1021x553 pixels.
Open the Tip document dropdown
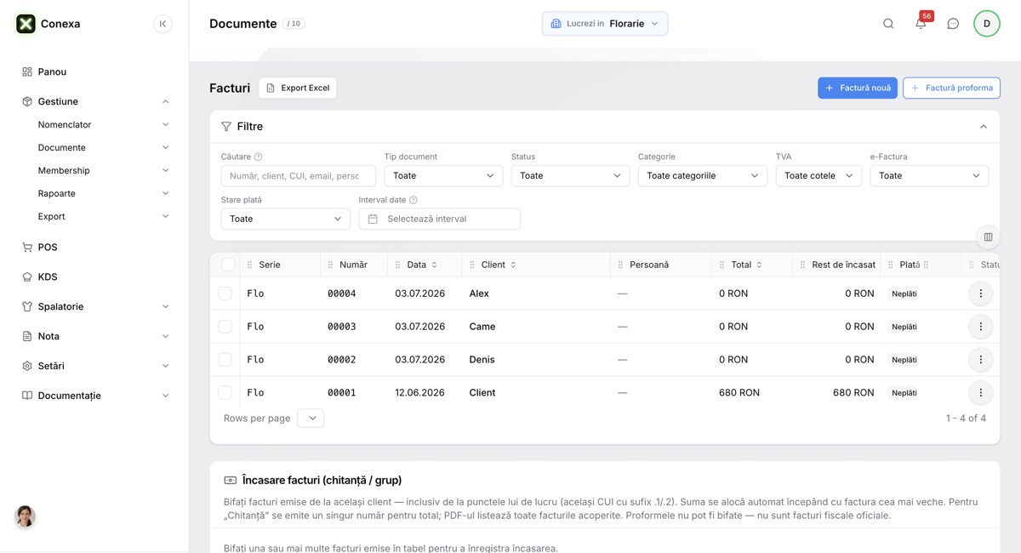[443, 176]
